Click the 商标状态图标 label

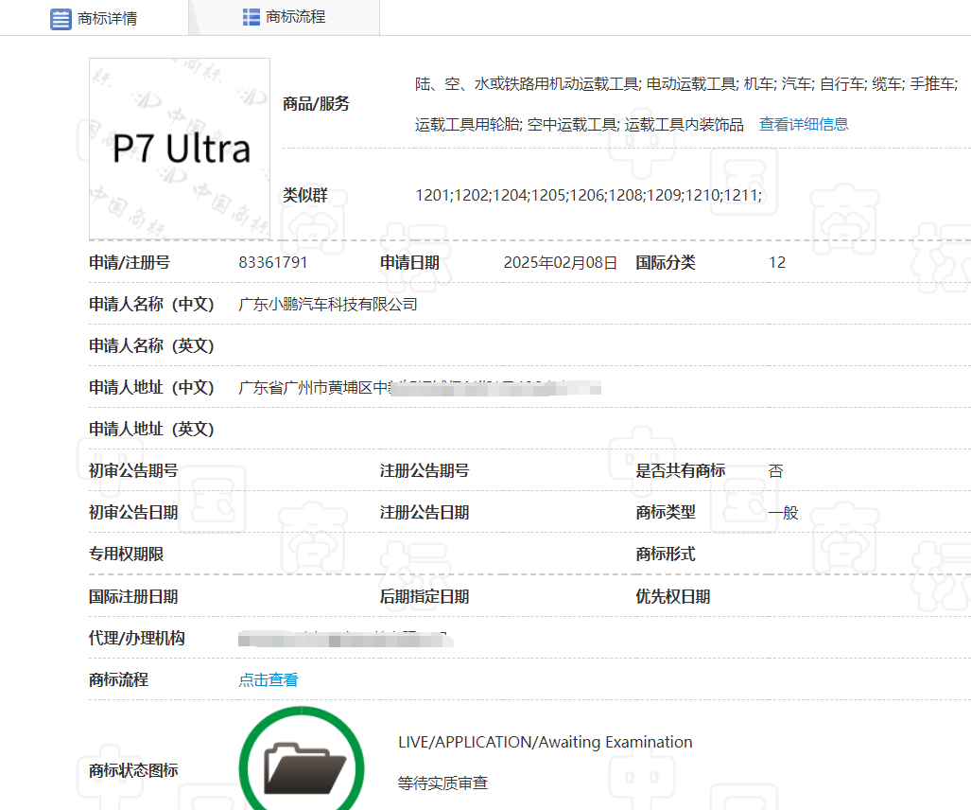[133, 770]
